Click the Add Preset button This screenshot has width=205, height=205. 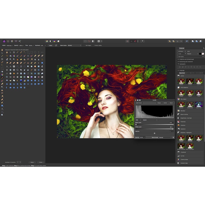(139, 103)
